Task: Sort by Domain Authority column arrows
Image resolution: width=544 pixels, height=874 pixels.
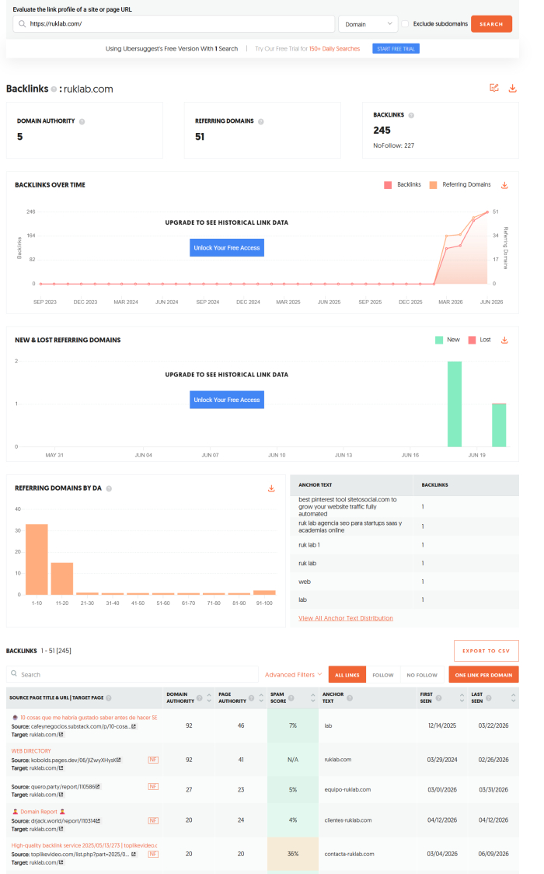Action: click(209, 697)
